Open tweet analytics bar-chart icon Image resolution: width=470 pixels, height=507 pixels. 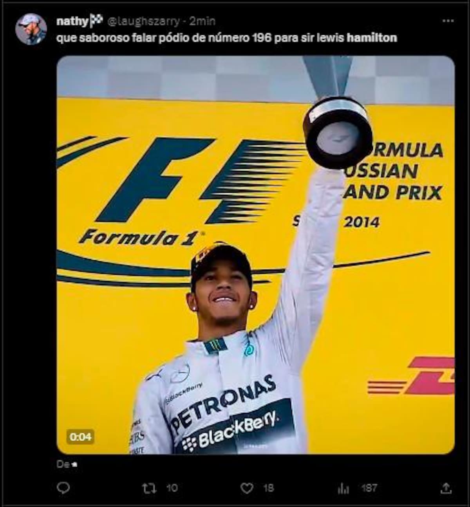tap(343, 488)
